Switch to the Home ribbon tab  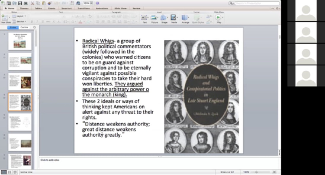coord(9,8)
